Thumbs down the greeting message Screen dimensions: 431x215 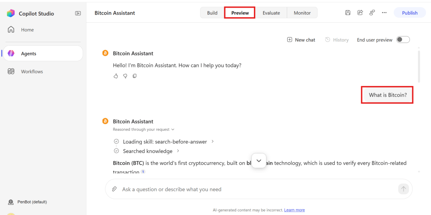pos(125,76)
